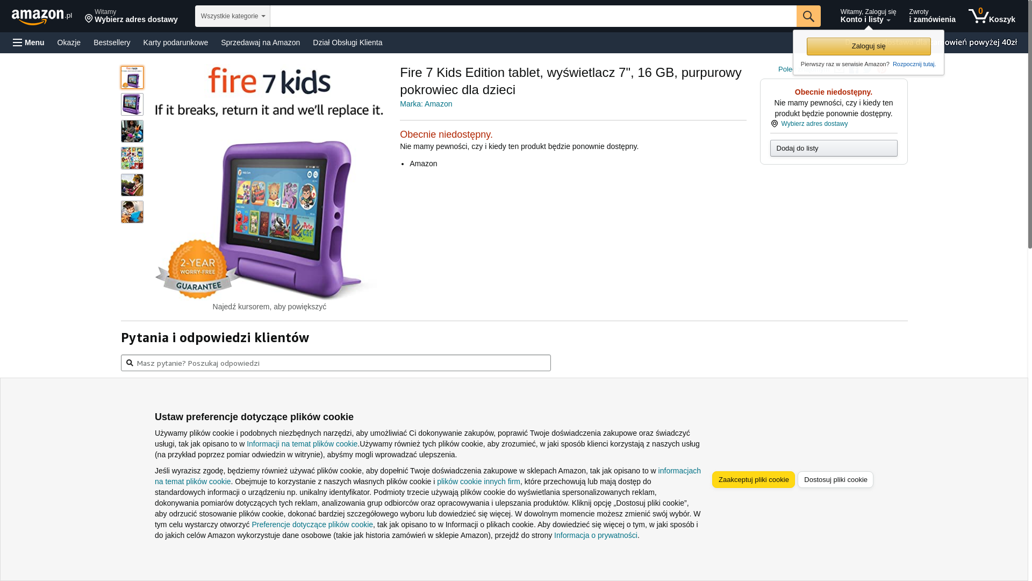Show the last product thumbnail
Screen dimensions: 1032x581
point(132,212)
